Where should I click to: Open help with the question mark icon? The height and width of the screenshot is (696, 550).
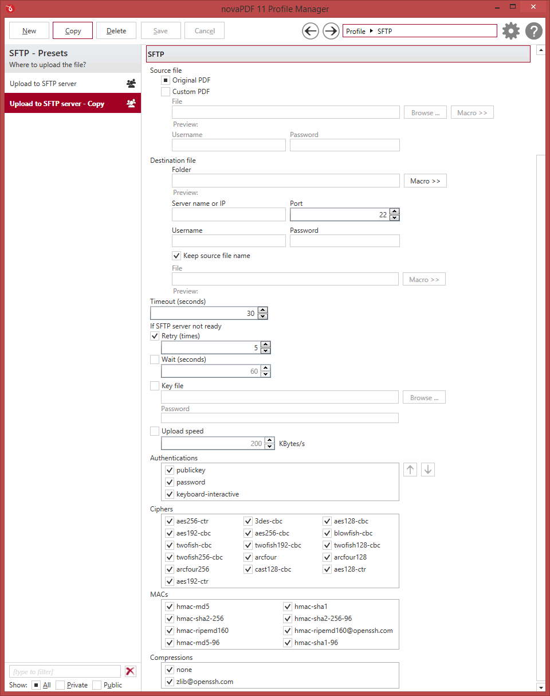coord(534,31)
